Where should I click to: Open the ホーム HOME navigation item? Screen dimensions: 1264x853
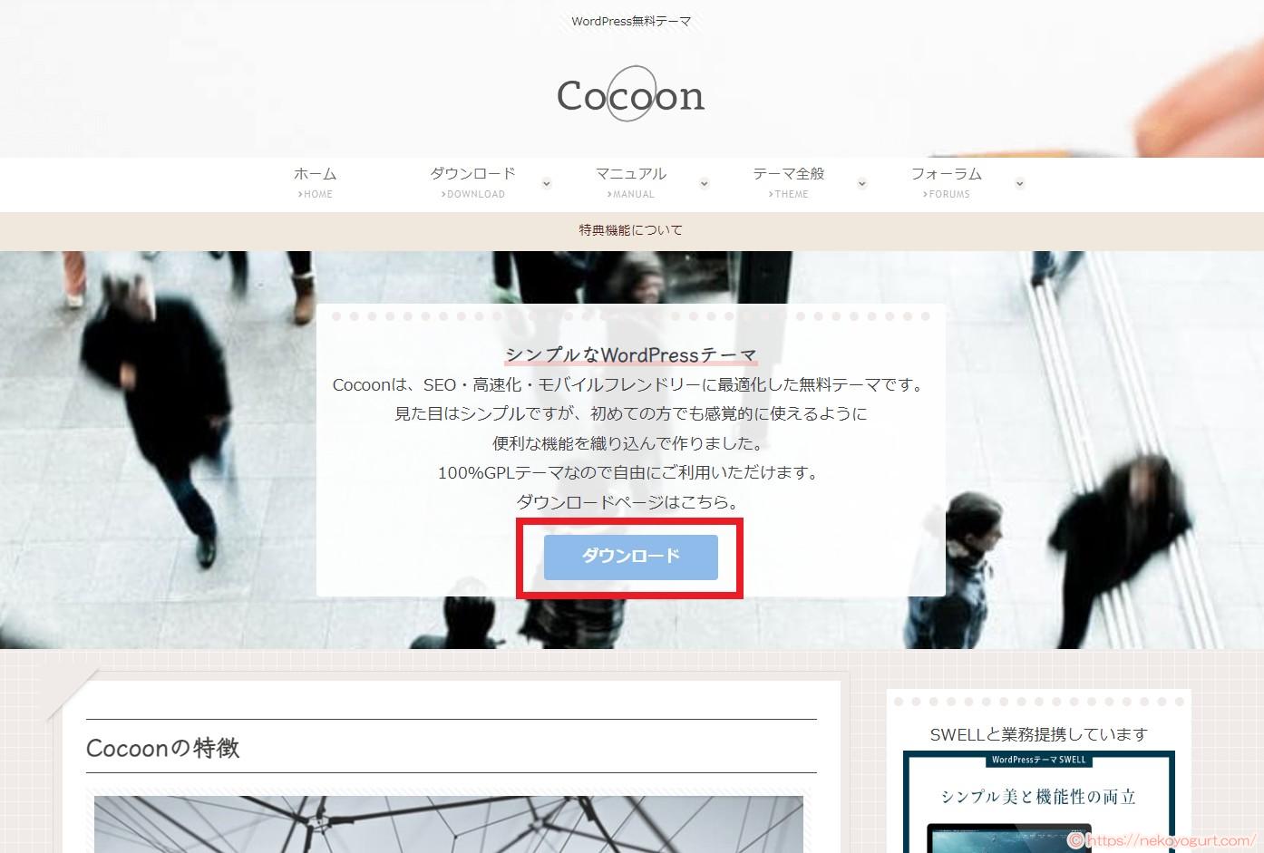tap(315, 182)
